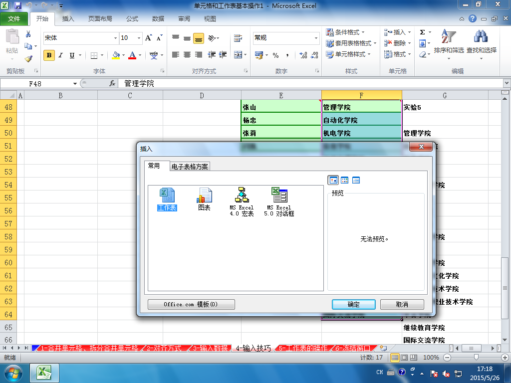
Task: Toggle Italic formatting
Action: pos(60,55)
